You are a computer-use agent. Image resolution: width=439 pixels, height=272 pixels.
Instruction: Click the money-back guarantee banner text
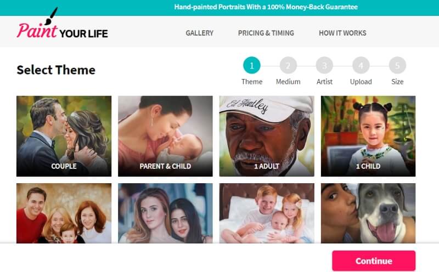(266, 7)
